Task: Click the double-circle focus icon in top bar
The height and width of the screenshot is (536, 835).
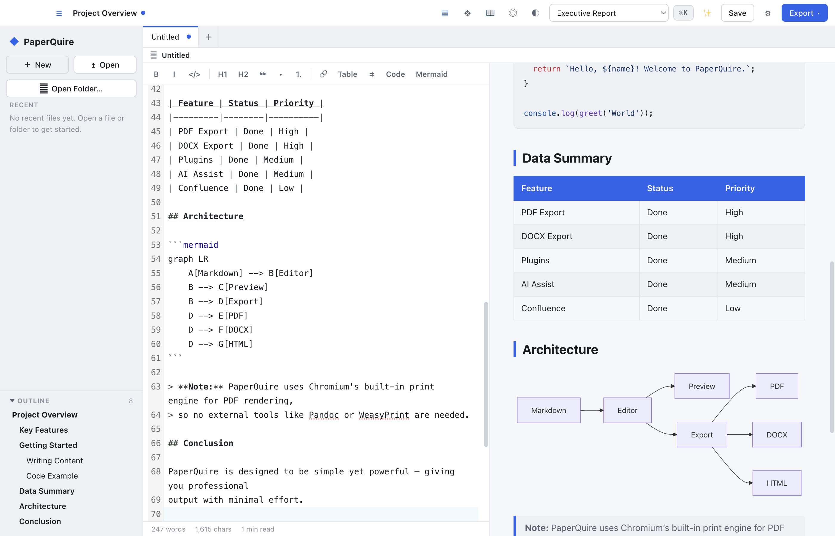Action: tap(513, 13)
